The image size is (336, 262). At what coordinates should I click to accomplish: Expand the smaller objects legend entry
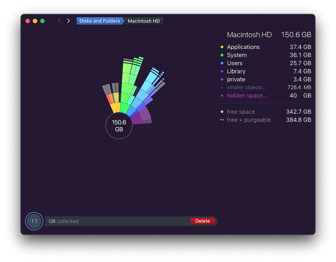pyautogui.click(x=246, y=87)
